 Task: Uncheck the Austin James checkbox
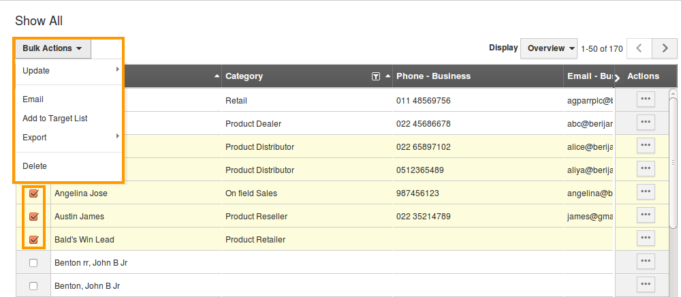coord(33,216)
